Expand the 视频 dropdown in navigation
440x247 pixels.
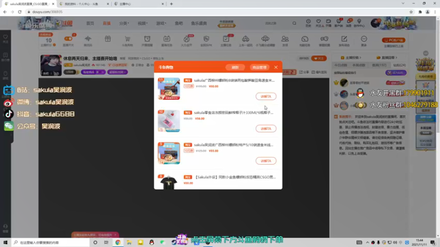(142, 23)
